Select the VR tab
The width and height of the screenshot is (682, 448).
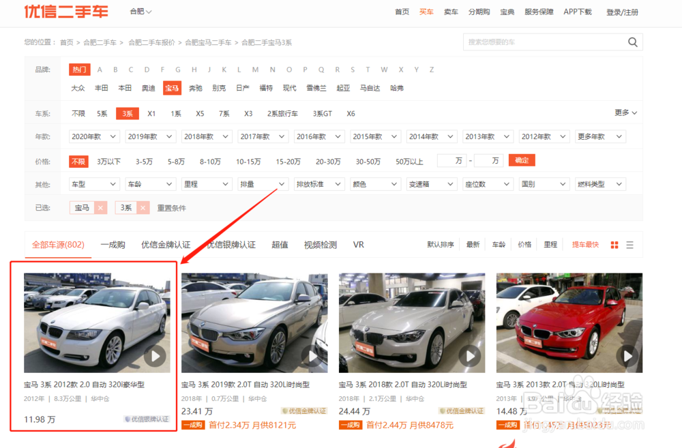tap(359, 245)
